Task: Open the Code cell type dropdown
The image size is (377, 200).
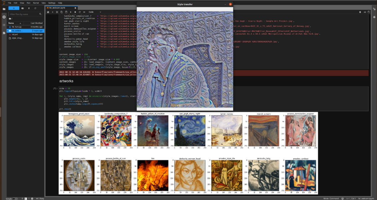Action: click(x=95, y=12)
